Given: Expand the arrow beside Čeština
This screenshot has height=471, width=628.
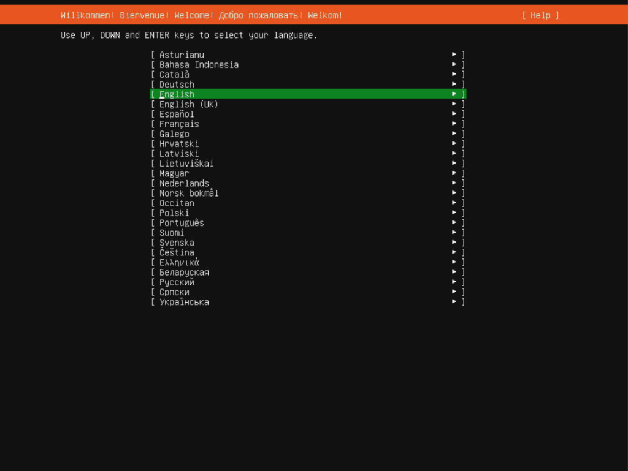Looking at the screenshot, I should point(454,252).
